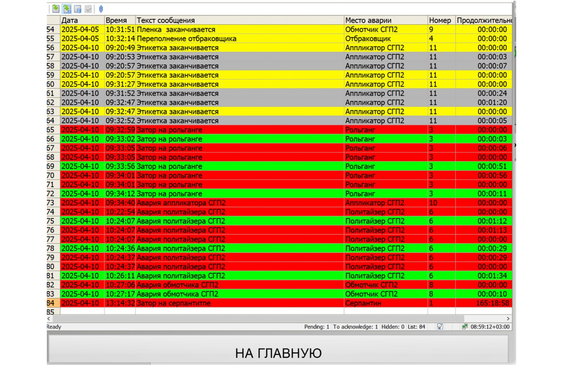Click the location cell Отбраковщик

368,39
